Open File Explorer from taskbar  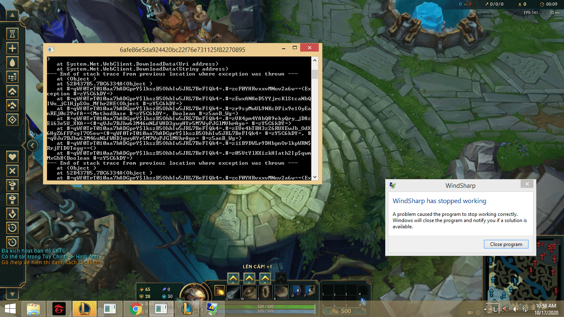click(x=33, y=309)
